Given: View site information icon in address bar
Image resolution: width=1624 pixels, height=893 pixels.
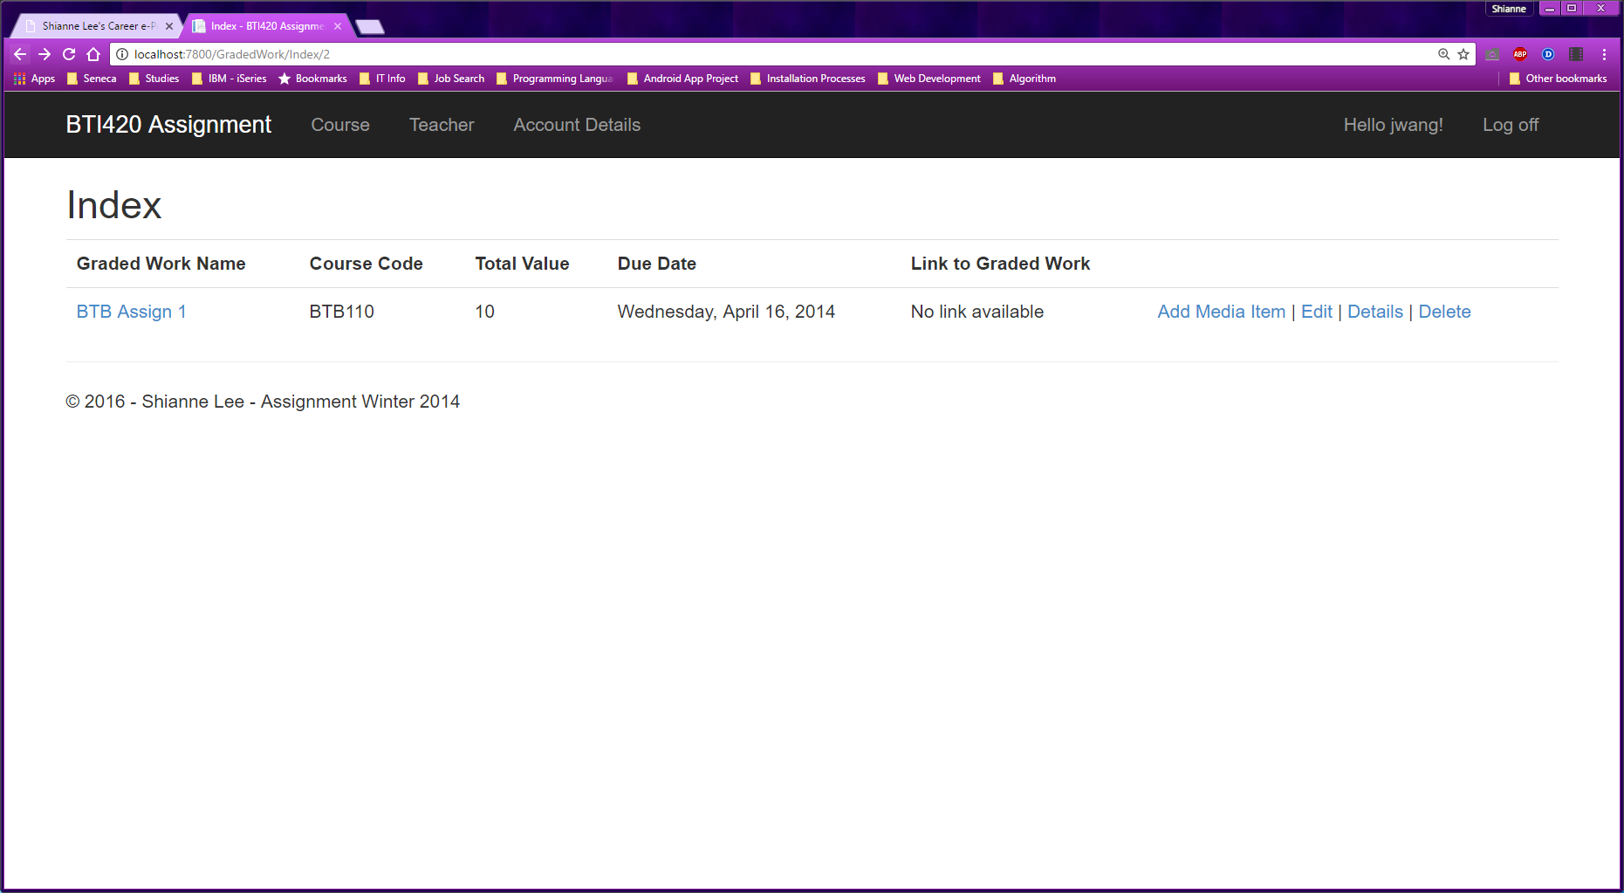Looking at the screenshot, I should (122, 54).
